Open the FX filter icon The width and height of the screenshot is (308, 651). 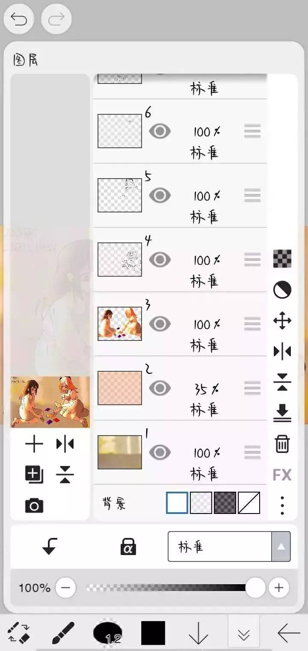[282, 475]
